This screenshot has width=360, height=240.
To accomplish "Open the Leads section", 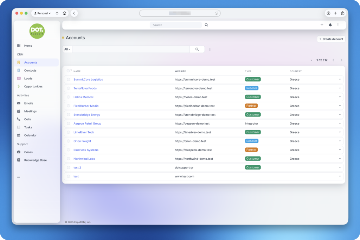I will (x=28, y=78).
